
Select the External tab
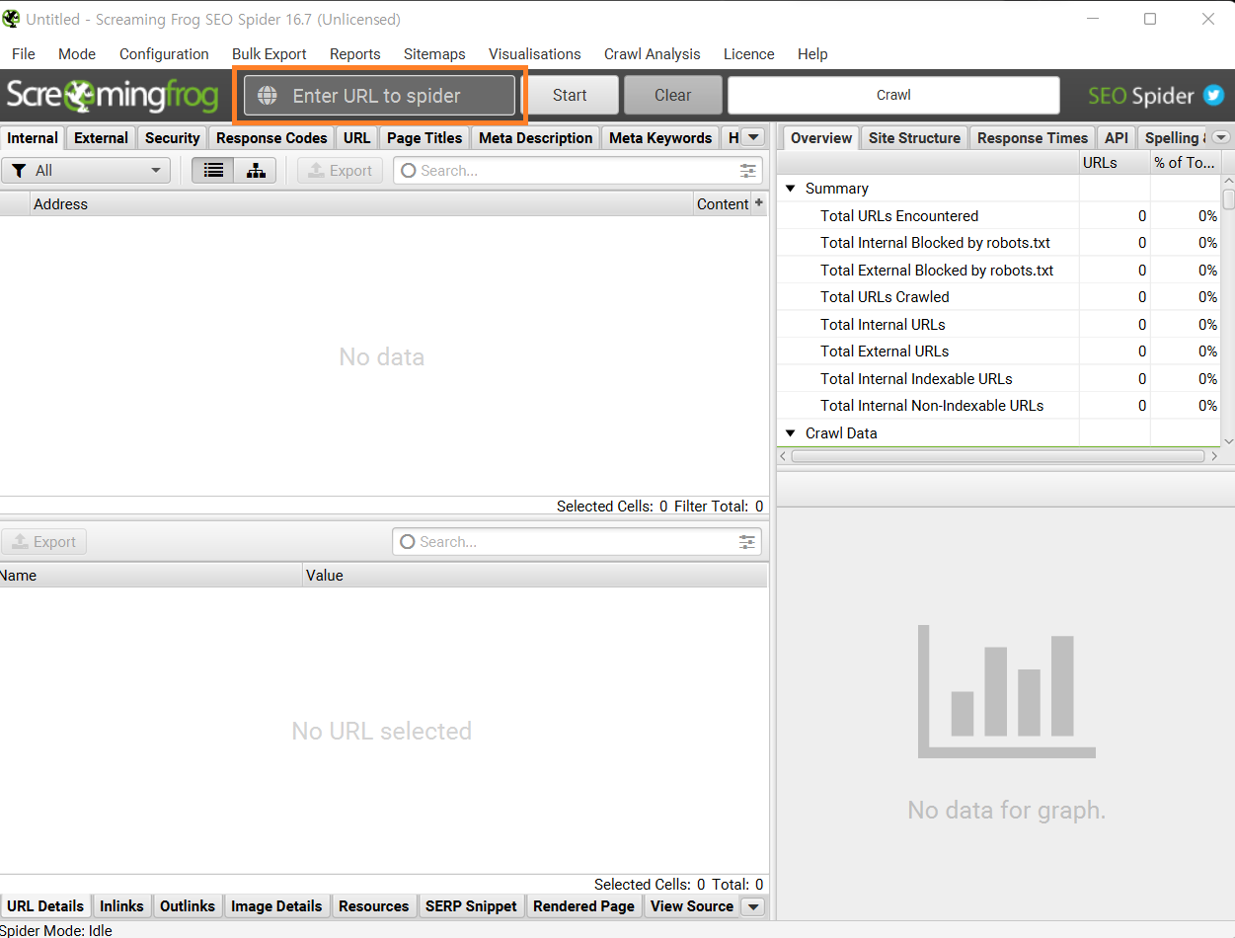pos(101,138)
